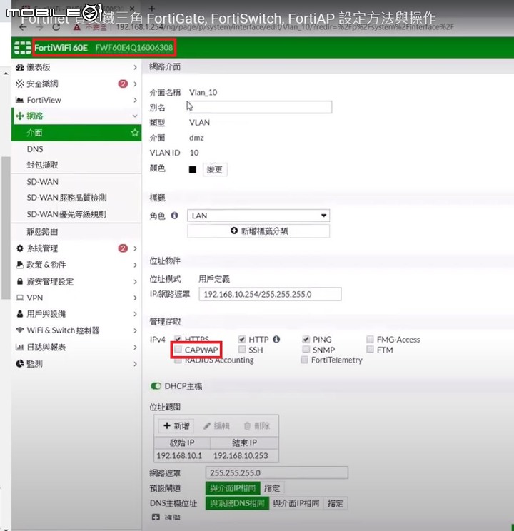The image size is (514, 531).
Task: Toggle the favorite star on 介面
Action: [135, 133]
